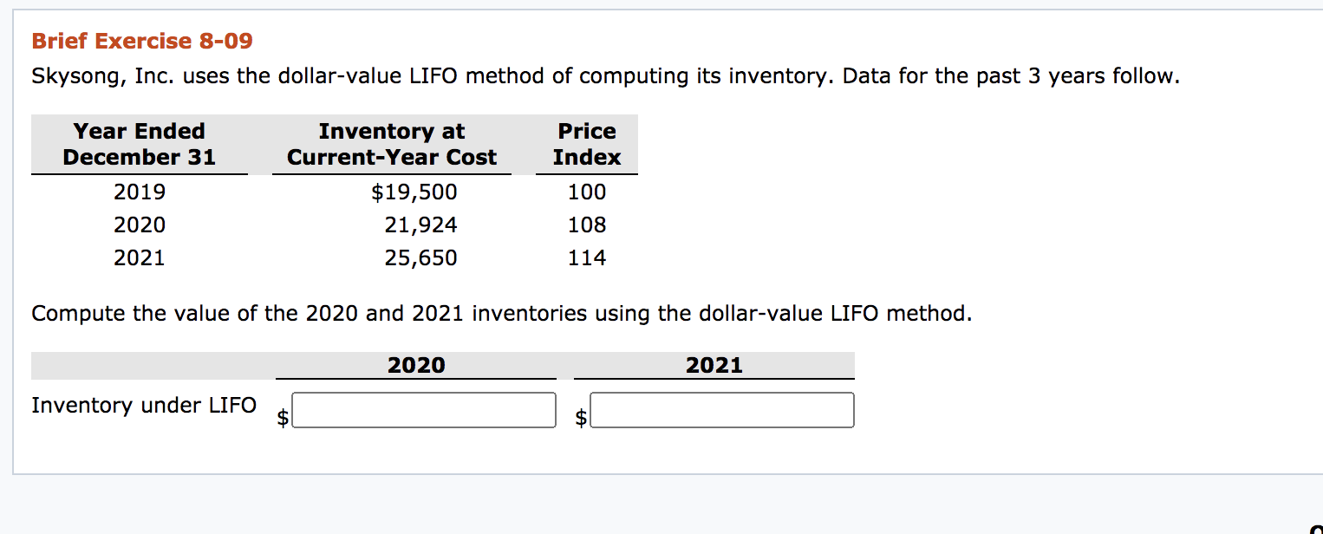This screenshot has height=534, width=1323.
Task: Click the 'Year Ended December 31' column header
Action: (x=139, y=144)
